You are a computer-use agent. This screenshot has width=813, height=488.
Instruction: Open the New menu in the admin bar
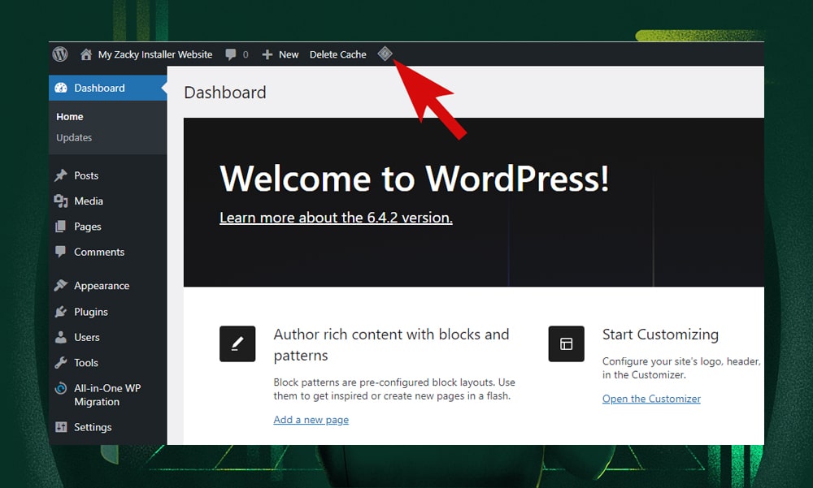click(280, 54)
